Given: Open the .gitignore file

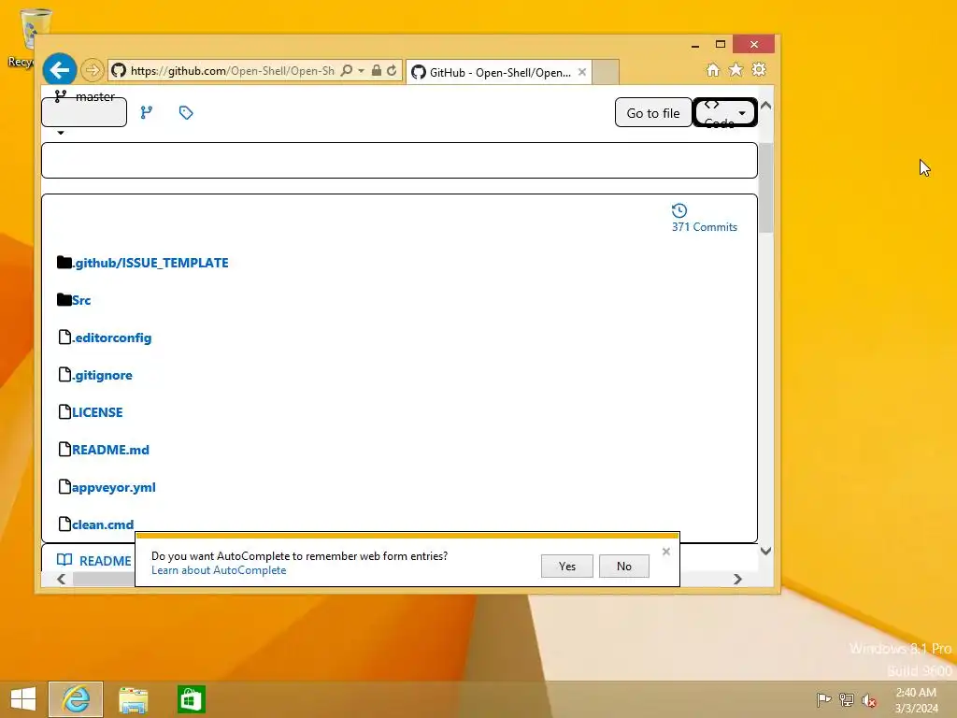Looking at the screenshot, I should pyautogui.click(x=102, y=376).
